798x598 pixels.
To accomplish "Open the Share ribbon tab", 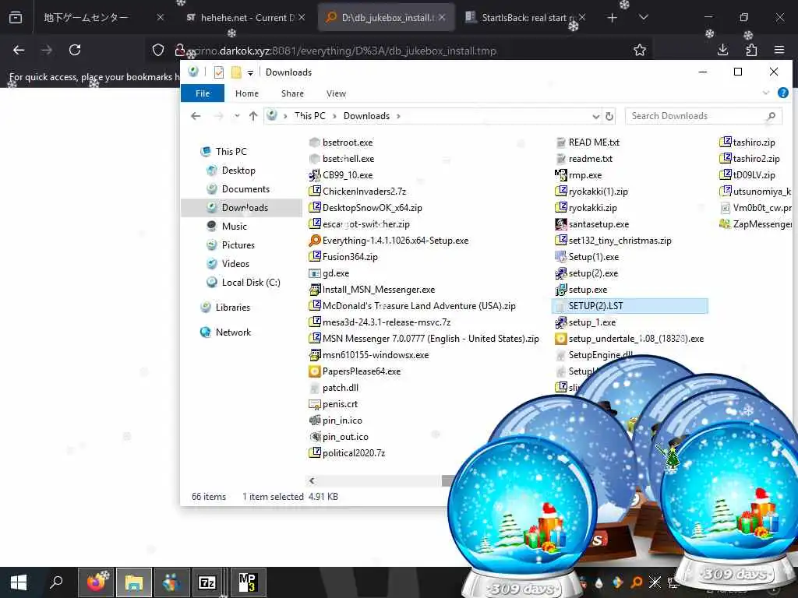I will (293, 93).
